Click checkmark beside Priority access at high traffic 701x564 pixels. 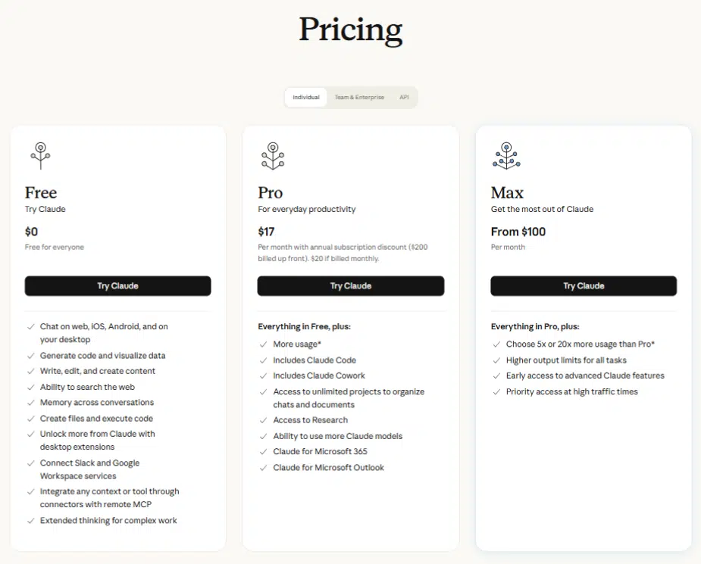point(496,392)
